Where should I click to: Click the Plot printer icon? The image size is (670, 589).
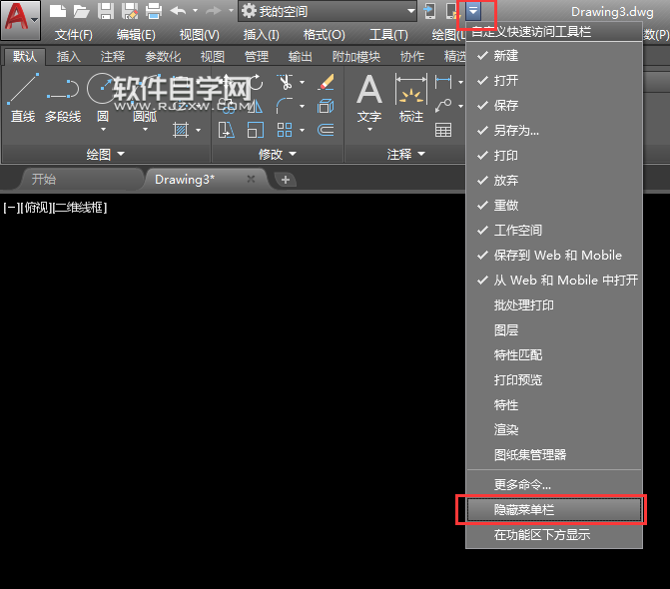tap(154, 11)
